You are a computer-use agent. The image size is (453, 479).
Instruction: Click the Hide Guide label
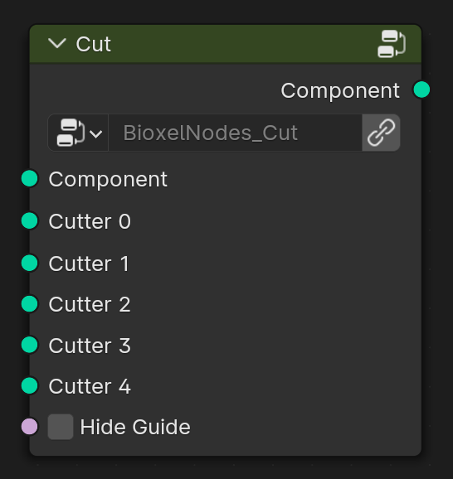(135, 427)
